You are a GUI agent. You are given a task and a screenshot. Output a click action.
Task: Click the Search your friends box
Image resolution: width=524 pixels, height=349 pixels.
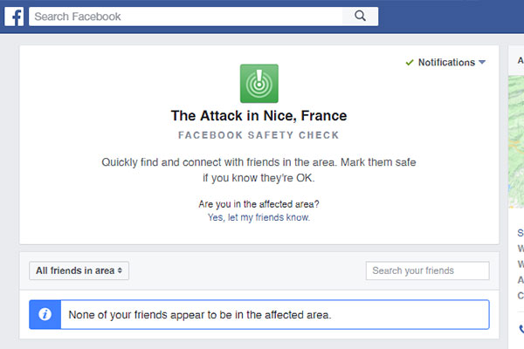[427, 270]
